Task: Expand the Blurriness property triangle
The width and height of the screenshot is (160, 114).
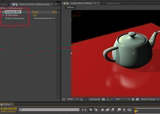Action: pos(3,15)
